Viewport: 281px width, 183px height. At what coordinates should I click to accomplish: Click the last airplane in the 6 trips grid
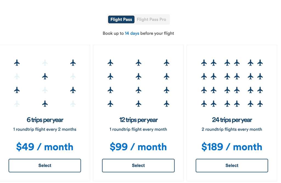73,104
